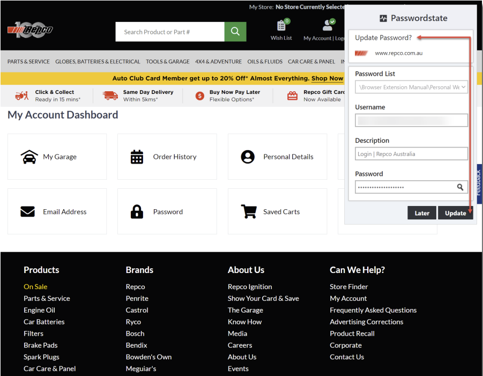Viewport: 483px width, 376px height.
Task: Click the Repco favicon beside www.repco.com.au
Action: [361, 53]
